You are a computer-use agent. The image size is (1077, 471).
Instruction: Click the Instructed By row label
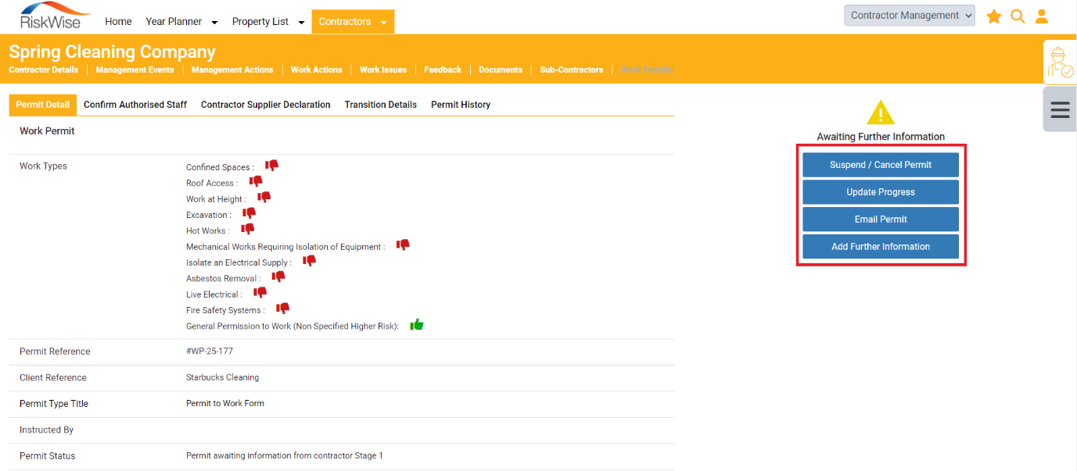click(47, 430)
